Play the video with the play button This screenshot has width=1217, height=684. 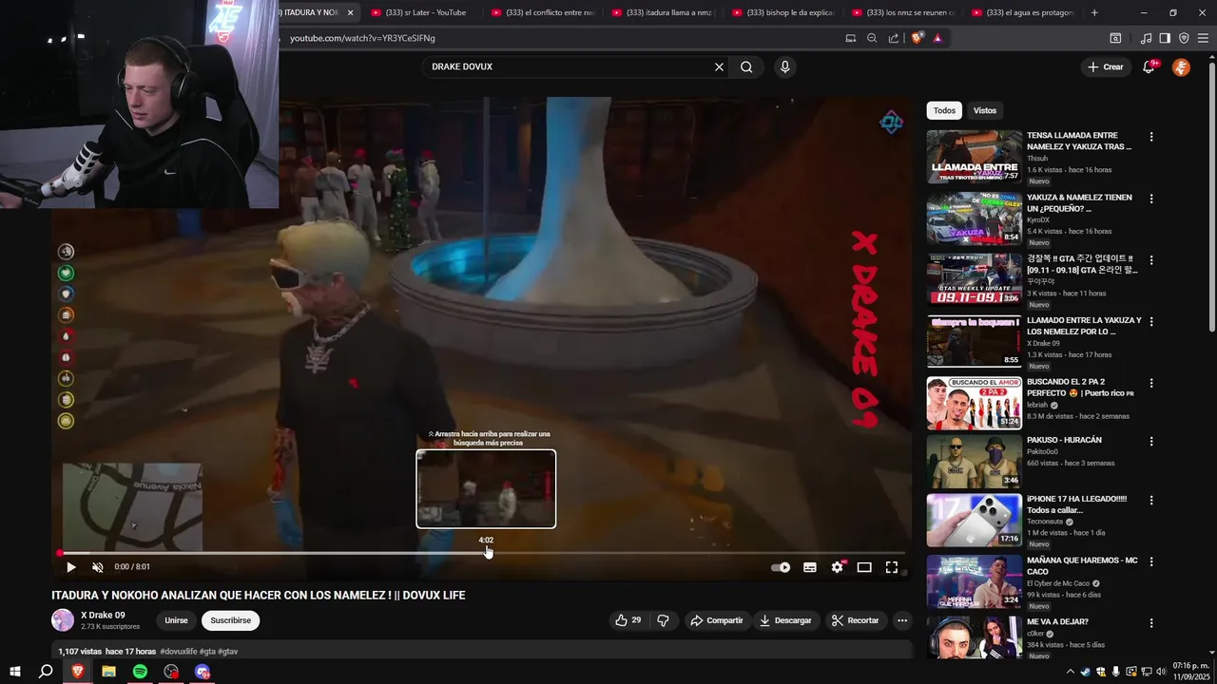click(70, 567)
